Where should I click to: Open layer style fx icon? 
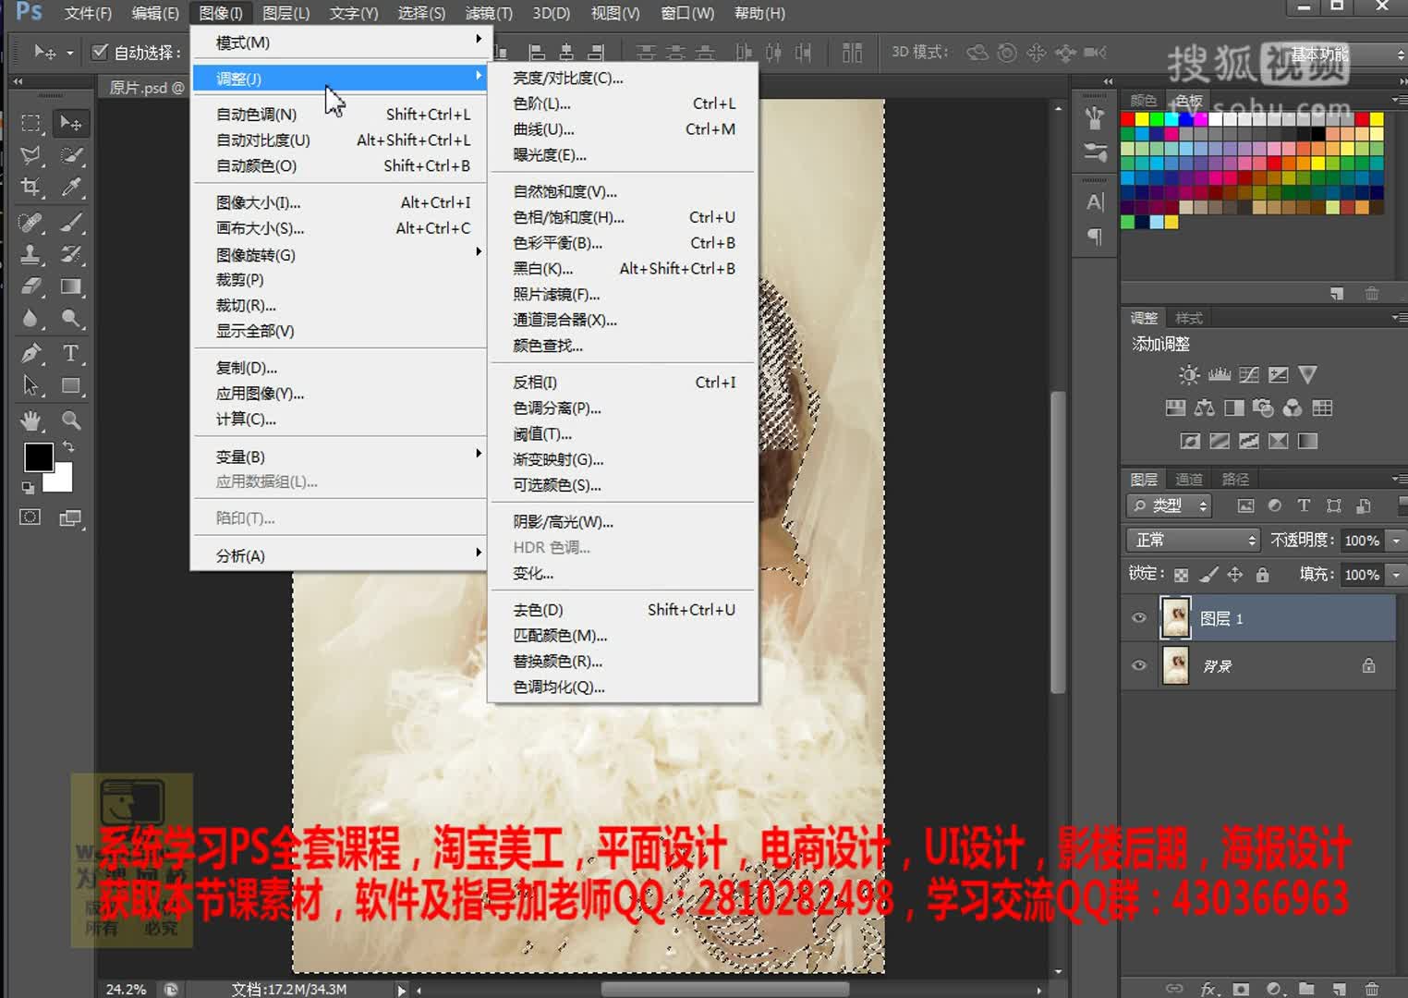pyautogui.click(x=1208, y=989)
